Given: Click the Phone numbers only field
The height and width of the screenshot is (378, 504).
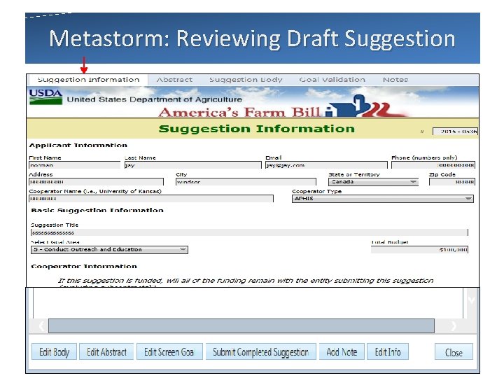Looking at the screenshot, I should 433,165.
